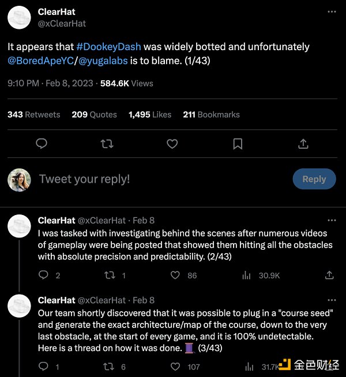
Task: Reply to the (3/43) thread tweet
Action: tap(43, 366)
